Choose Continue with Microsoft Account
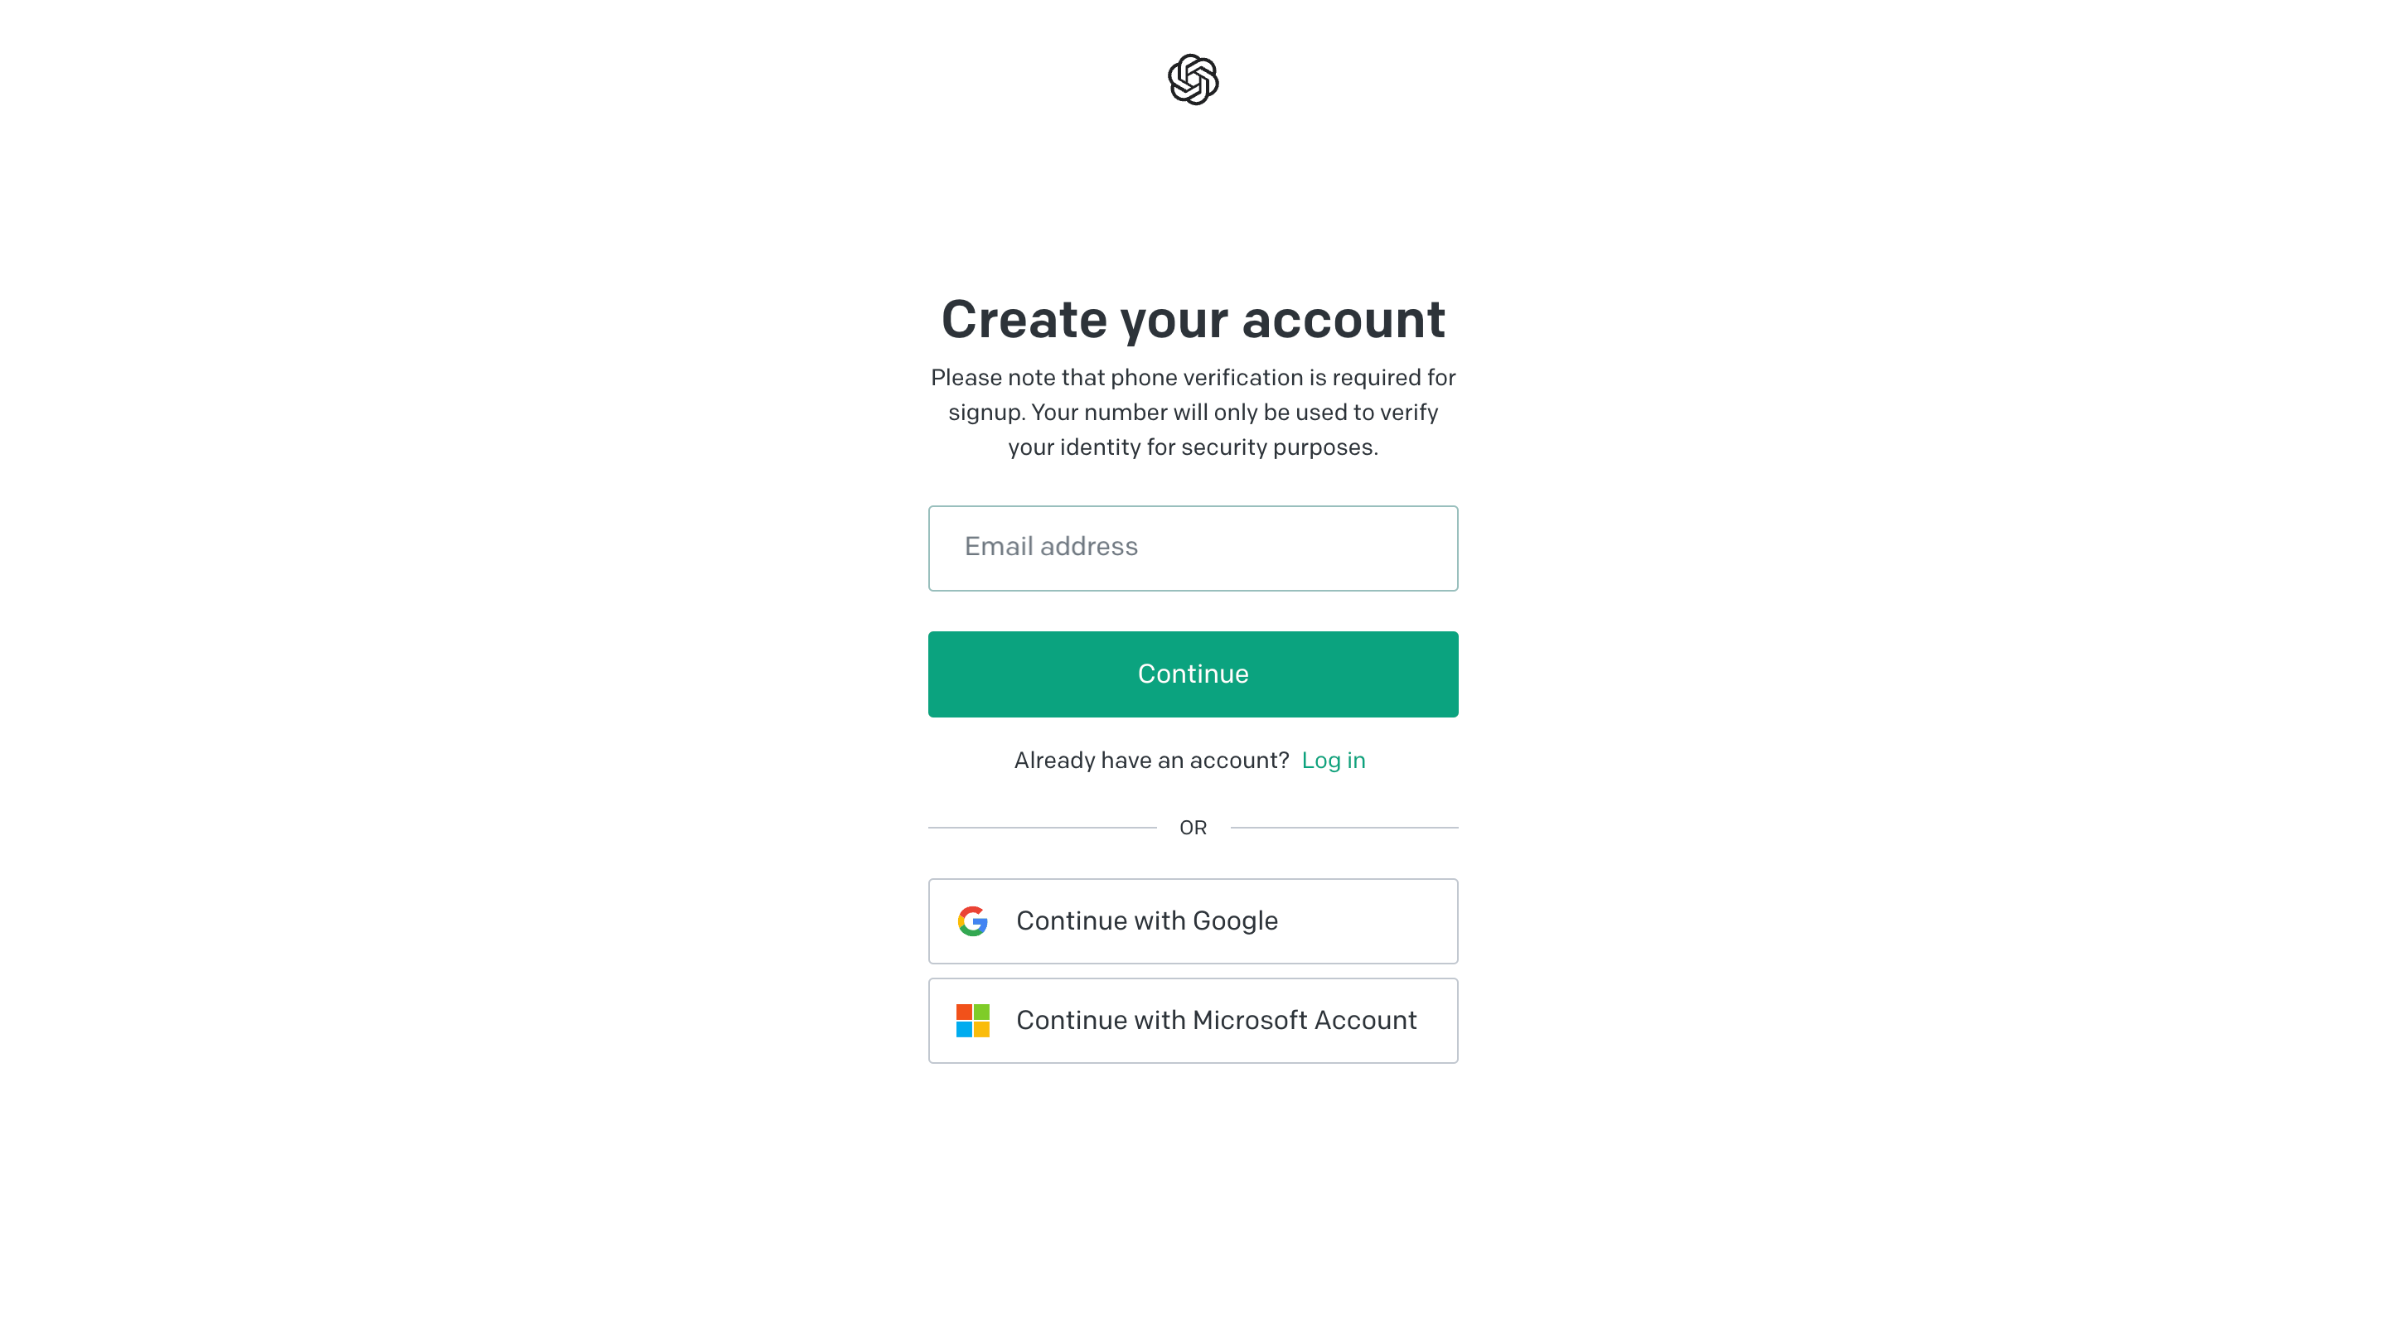This screenshot has width=2387, height=1319. [x=1193, y=1020]
